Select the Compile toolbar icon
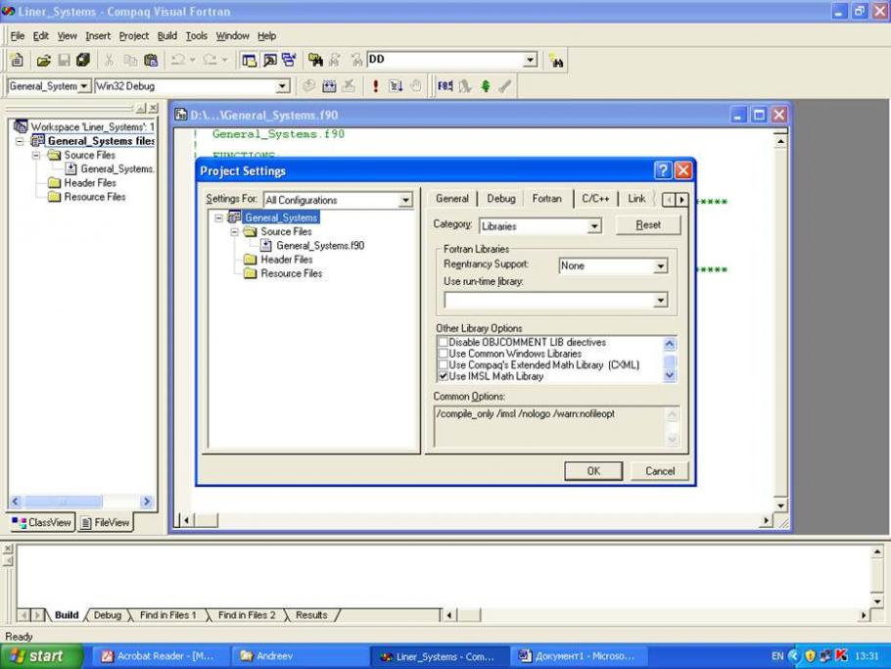The height and width of the screenshot is (669, 891). [309, 85]
